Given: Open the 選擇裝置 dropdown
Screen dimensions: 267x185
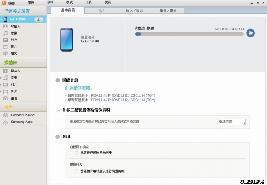Looking at the screenshot, I should coord(231,122).
